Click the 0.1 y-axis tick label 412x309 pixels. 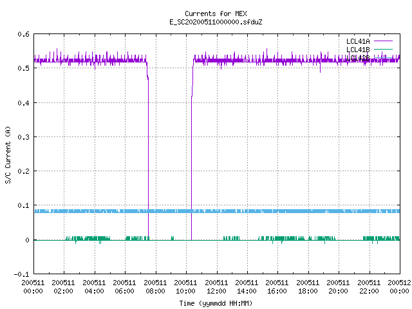pyautogui.click(x=23, y=205)
